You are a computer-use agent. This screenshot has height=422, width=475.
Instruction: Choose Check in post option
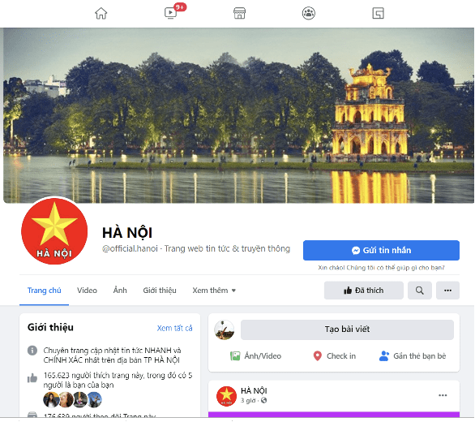pyautogui.click(x=335, y=356)
